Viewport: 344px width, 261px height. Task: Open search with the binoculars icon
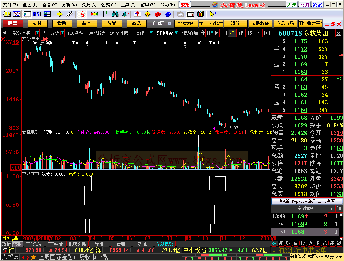[115, 14]
